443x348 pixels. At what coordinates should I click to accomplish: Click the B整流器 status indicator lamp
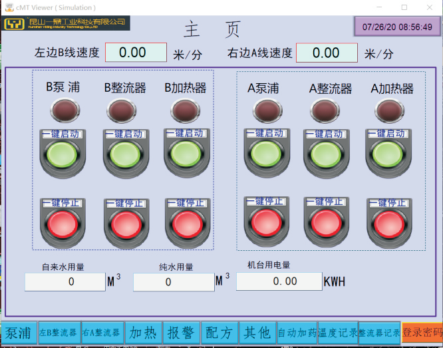pyautogui.click(x=122, y=110)
